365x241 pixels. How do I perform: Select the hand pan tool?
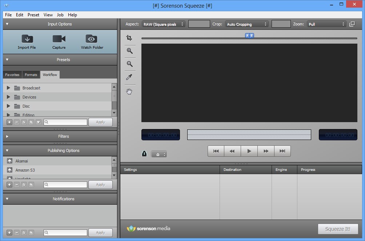[129, 92]
